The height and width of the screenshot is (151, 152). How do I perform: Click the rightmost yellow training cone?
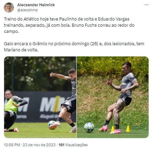pos(128,129)
